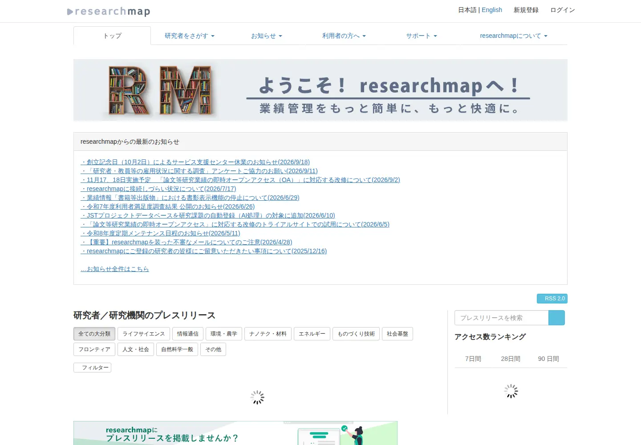Image resolution: width=641 pixels, height=445 pixels.
Task: Click the researchmap logo in the header
Action: coord(109,11)
